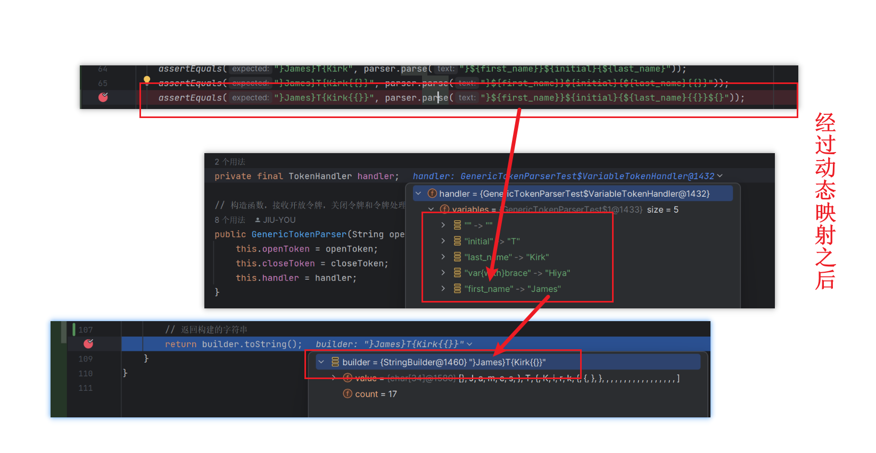
Task: Expand the value char array node
Action: [x=334, y=378]
